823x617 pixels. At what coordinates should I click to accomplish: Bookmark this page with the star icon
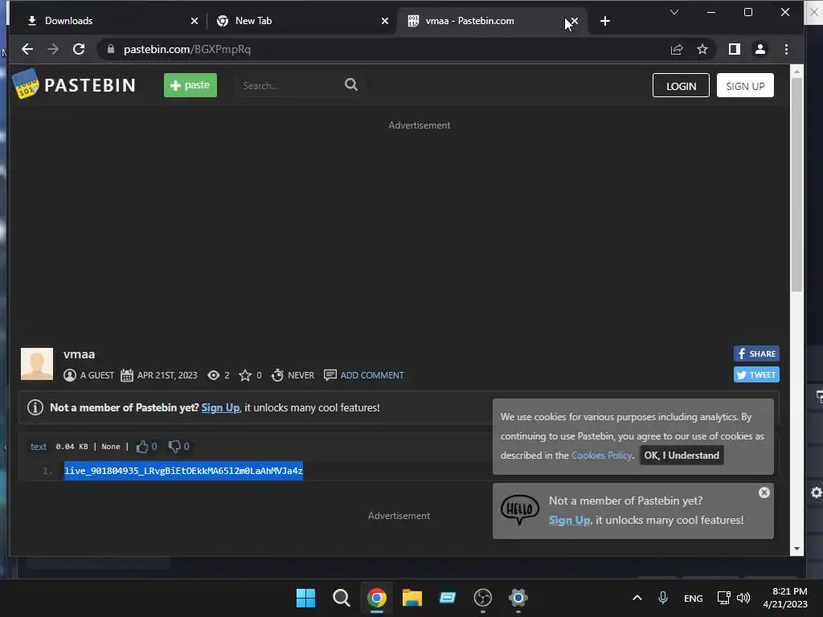pyautogui.click(x=702, y=49)
